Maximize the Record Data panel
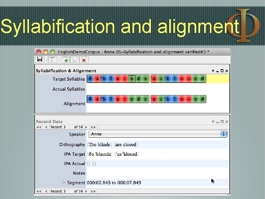The width and height of the screenshot is (265, 199). click(222, 122)
